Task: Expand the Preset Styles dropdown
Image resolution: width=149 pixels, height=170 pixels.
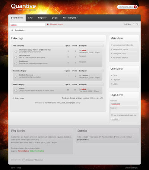Action: [x=70, y=18]
